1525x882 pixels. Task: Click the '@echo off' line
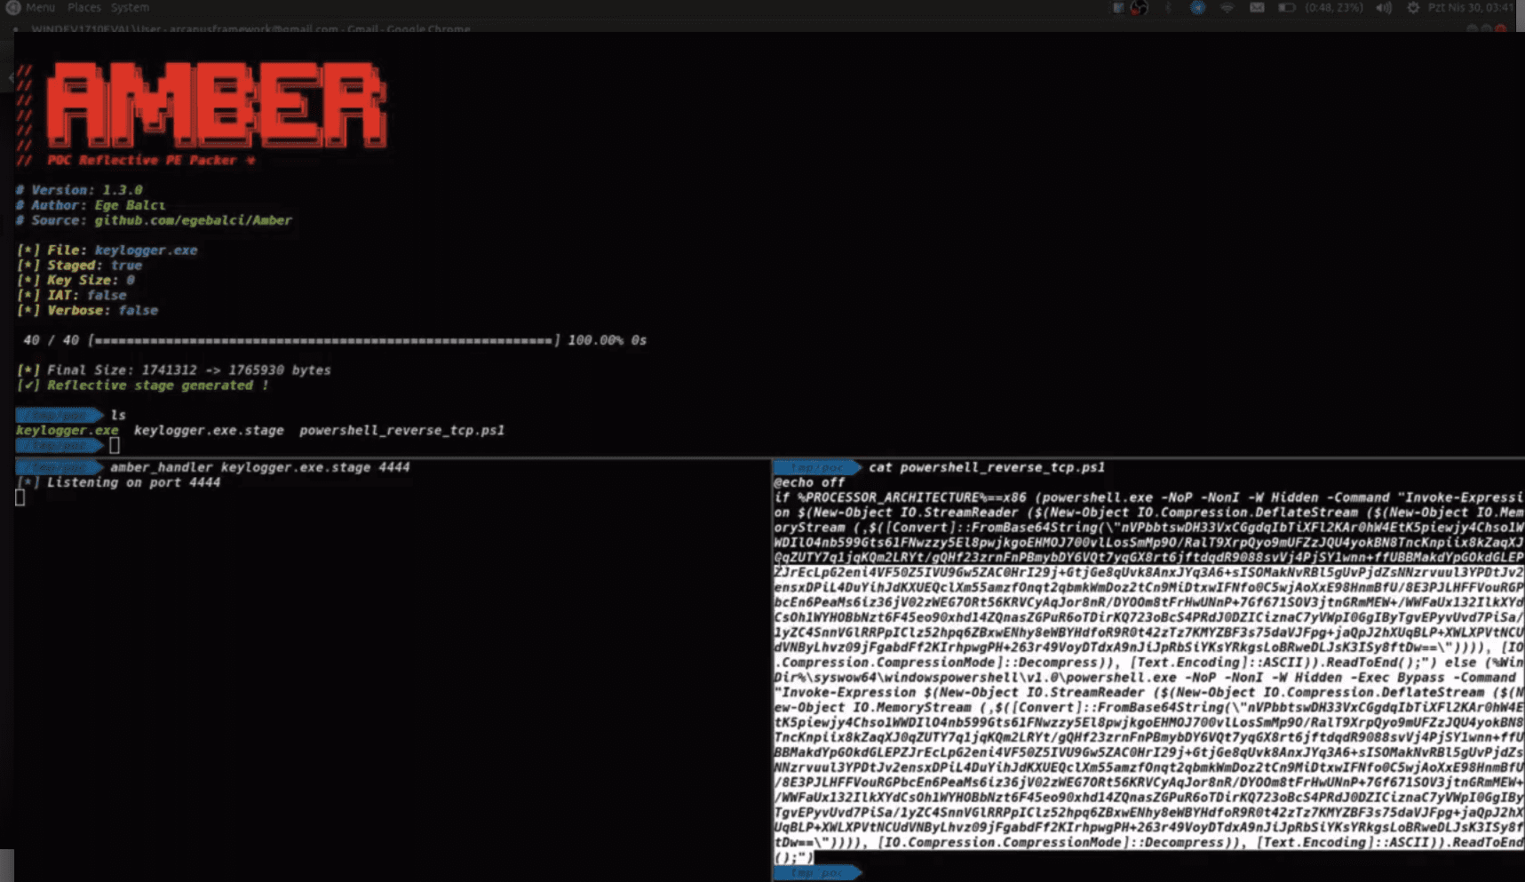click(809, 482)
